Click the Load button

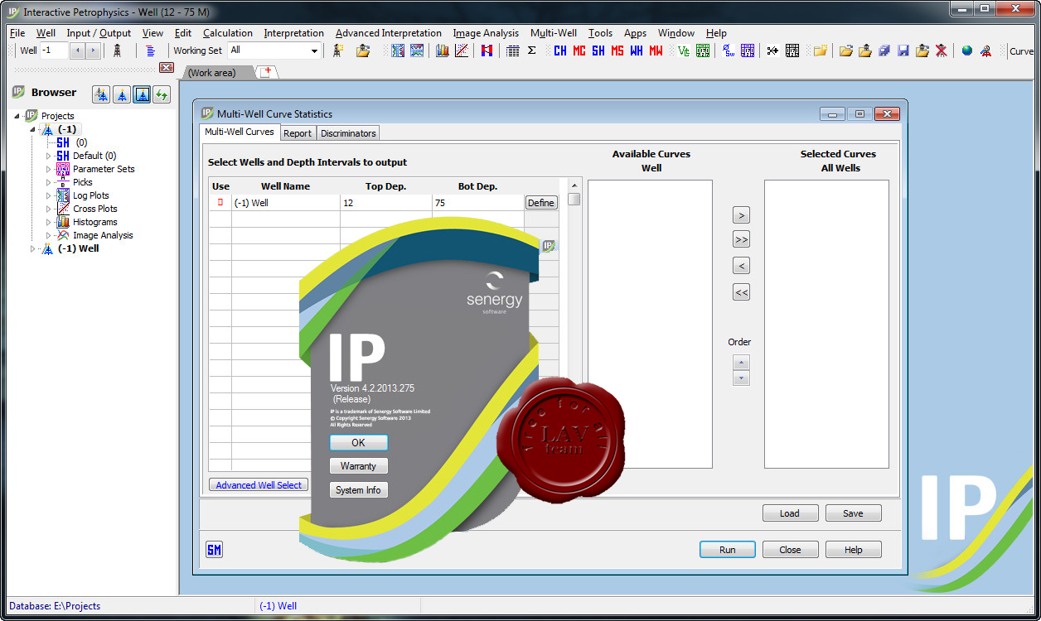pos(790,513)
